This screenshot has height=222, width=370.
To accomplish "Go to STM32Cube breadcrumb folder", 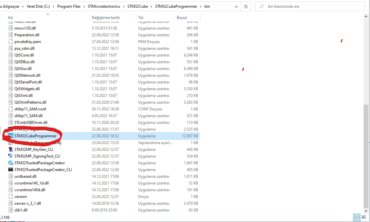I will point(138,6).
